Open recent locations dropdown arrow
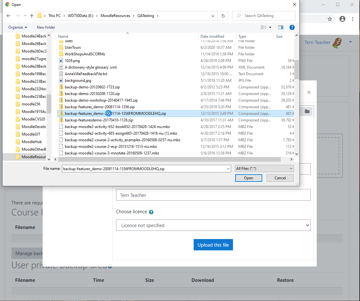The image size is (360, 301). pos(25,16)
